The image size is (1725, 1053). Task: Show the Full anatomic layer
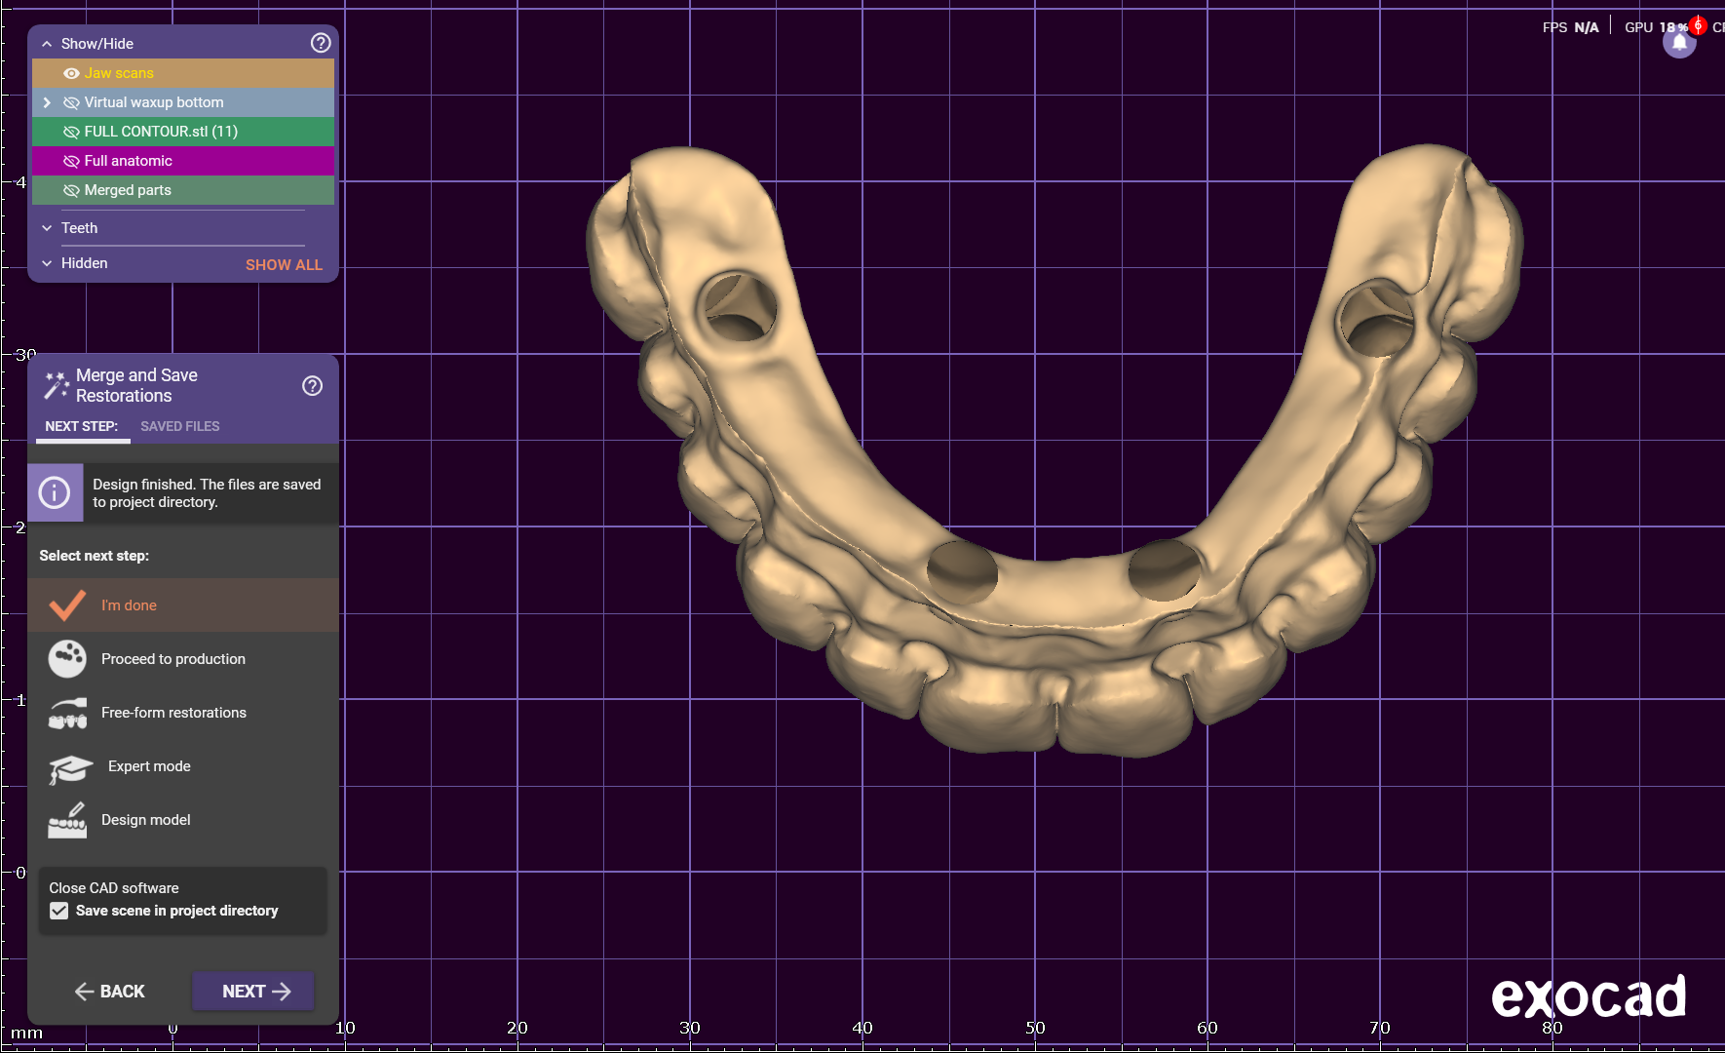(x=71, y=161)
